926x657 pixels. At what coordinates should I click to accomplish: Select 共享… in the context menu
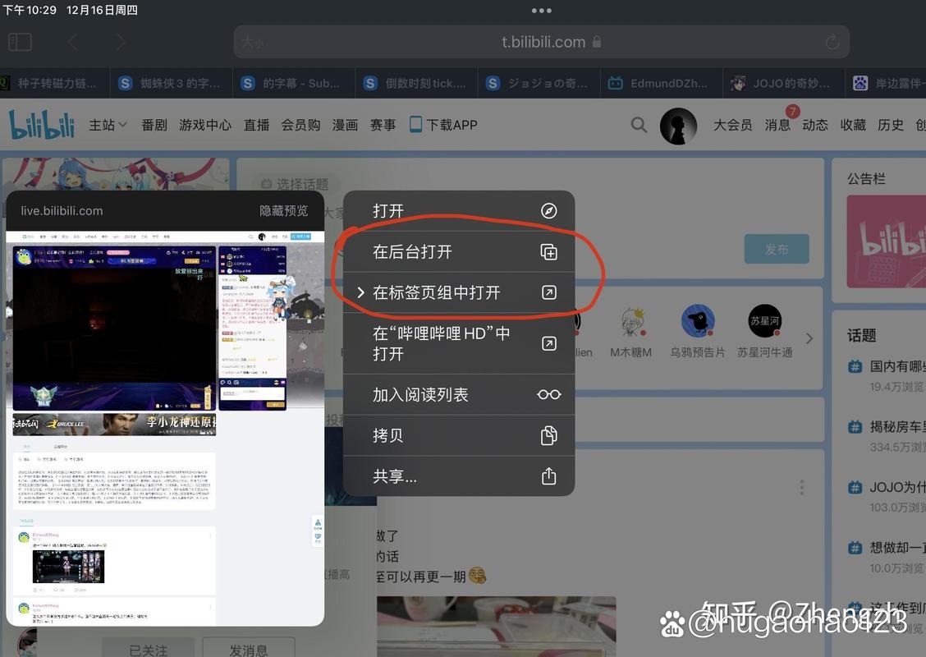459,476
